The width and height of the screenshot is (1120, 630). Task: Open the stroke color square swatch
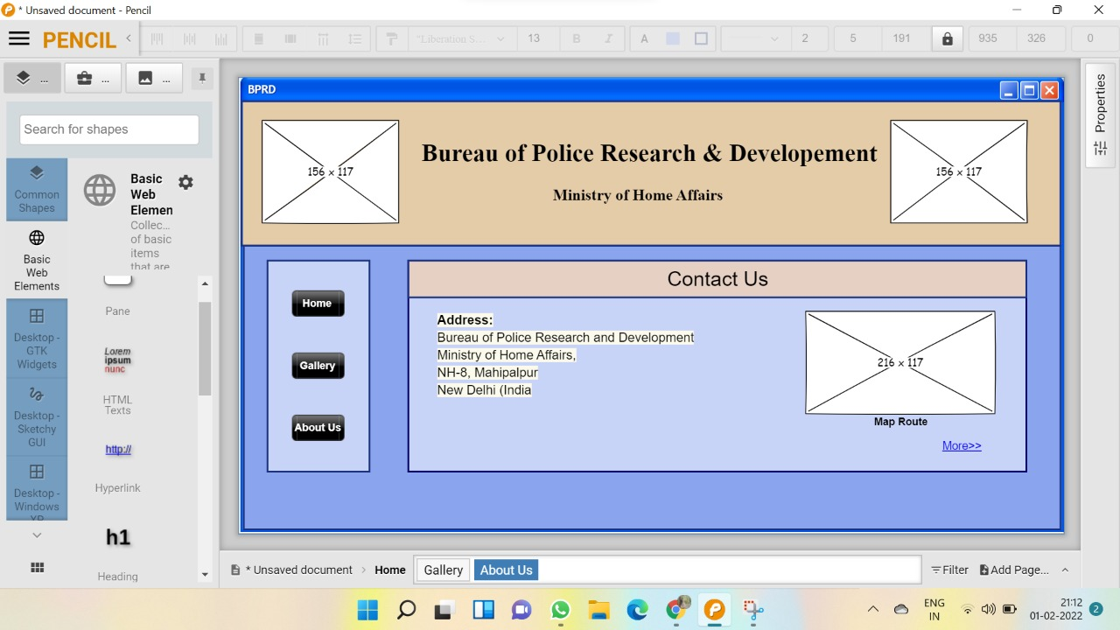click(701, 38)
